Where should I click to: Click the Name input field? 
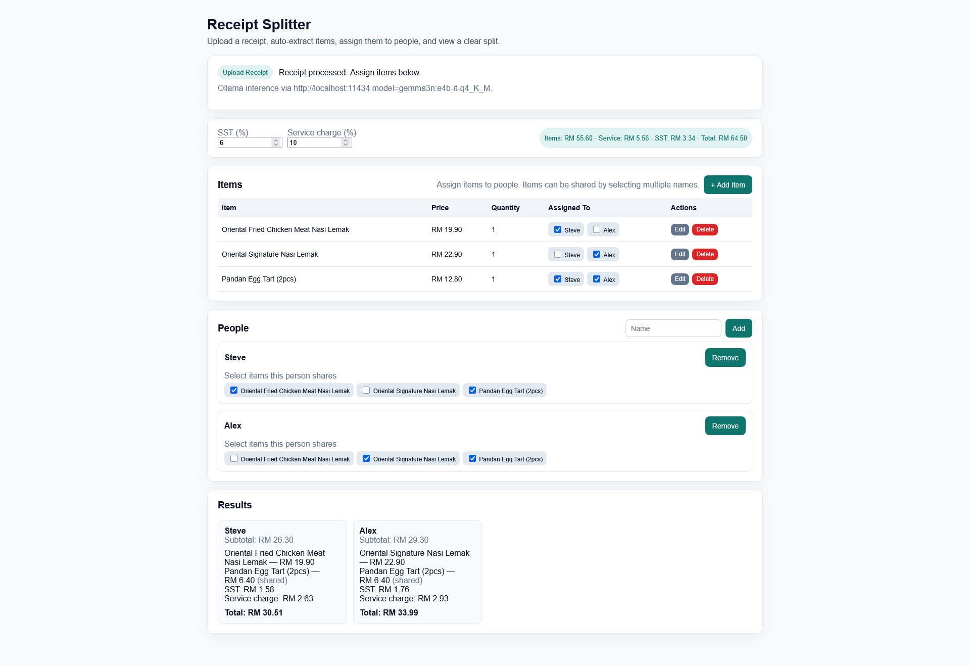[673, 328]
